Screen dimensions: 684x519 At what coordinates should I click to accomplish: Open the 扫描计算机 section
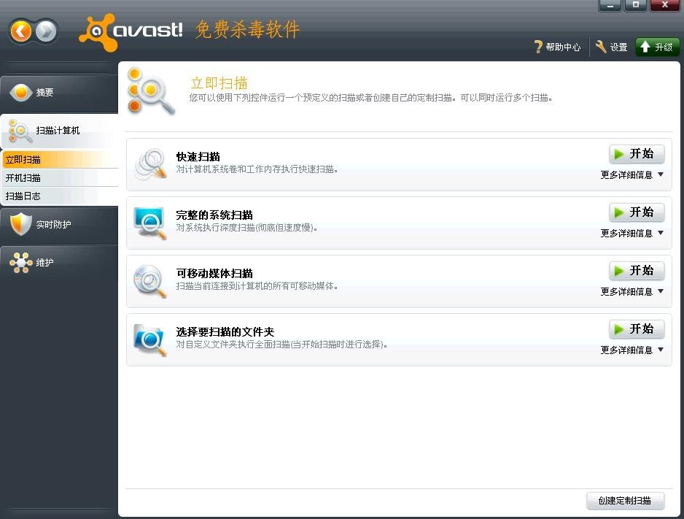pyautogui.click(x=59, y=131)
